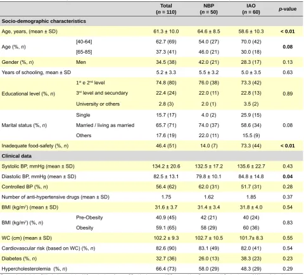The height and width of the screenshot is (275, 304).
Task: Click '3rd level and secundary' sub-label
Action: [x=102, y=93]
